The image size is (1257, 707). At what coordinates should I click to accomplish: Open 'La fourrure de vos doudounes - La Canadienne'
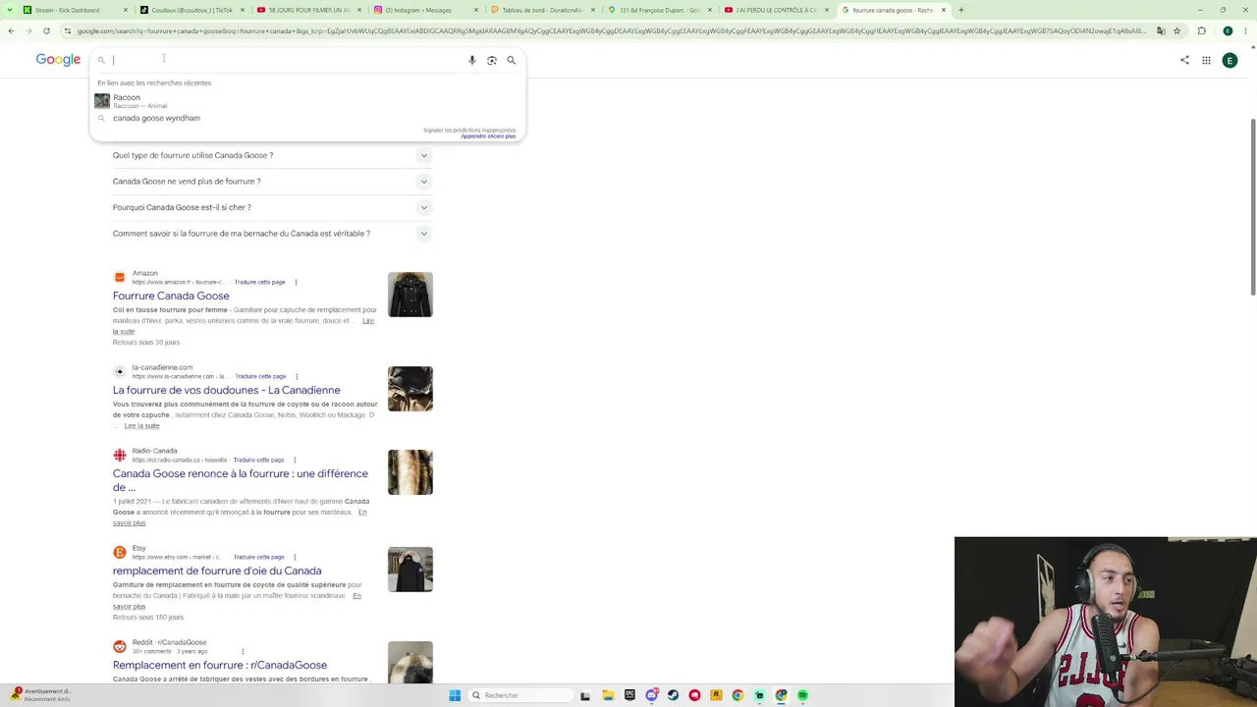click(x=227, y=390)
